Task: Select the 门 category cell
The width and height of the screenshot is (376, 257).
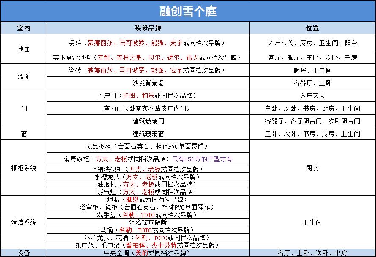Action: pyautogui.click(x=23, y=109)
